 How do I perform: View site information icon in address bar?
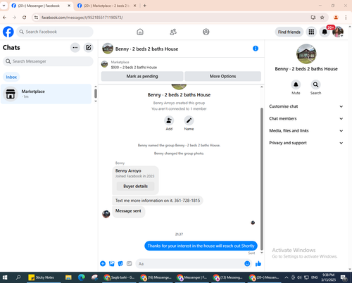[x=36, y=18]
